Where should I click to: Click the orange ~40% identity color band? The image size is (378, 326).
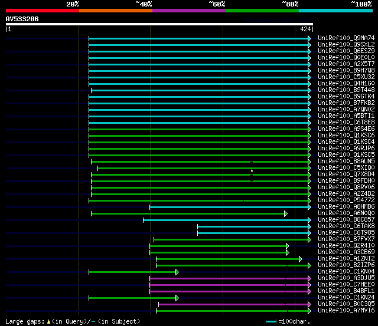pyautogui.click(x=116, y=11)
